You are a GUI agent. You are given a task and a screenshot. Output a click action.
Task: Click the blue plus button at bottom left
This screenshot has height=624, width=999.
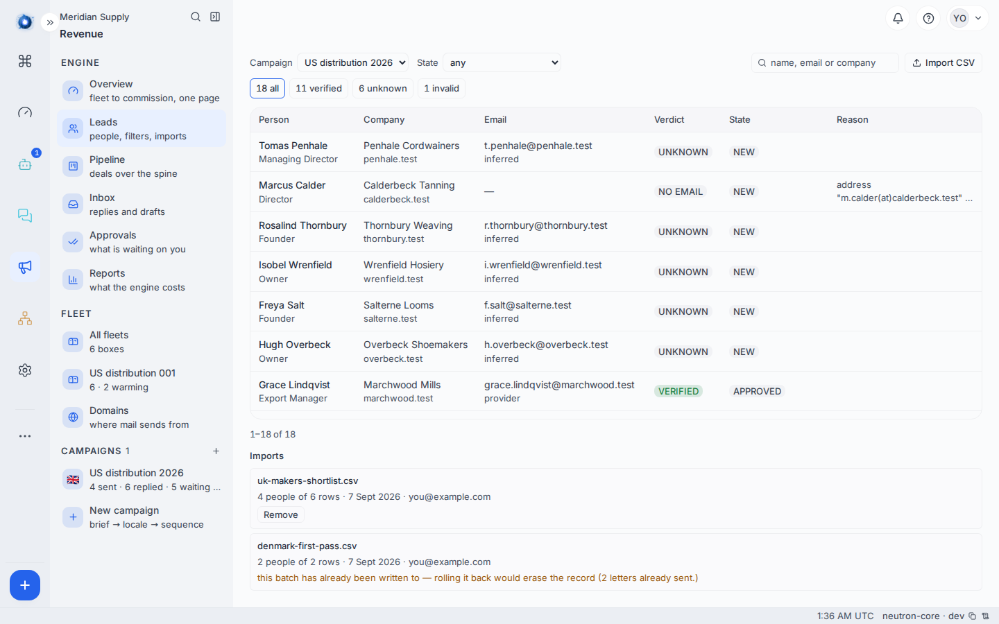coord(25,585)
